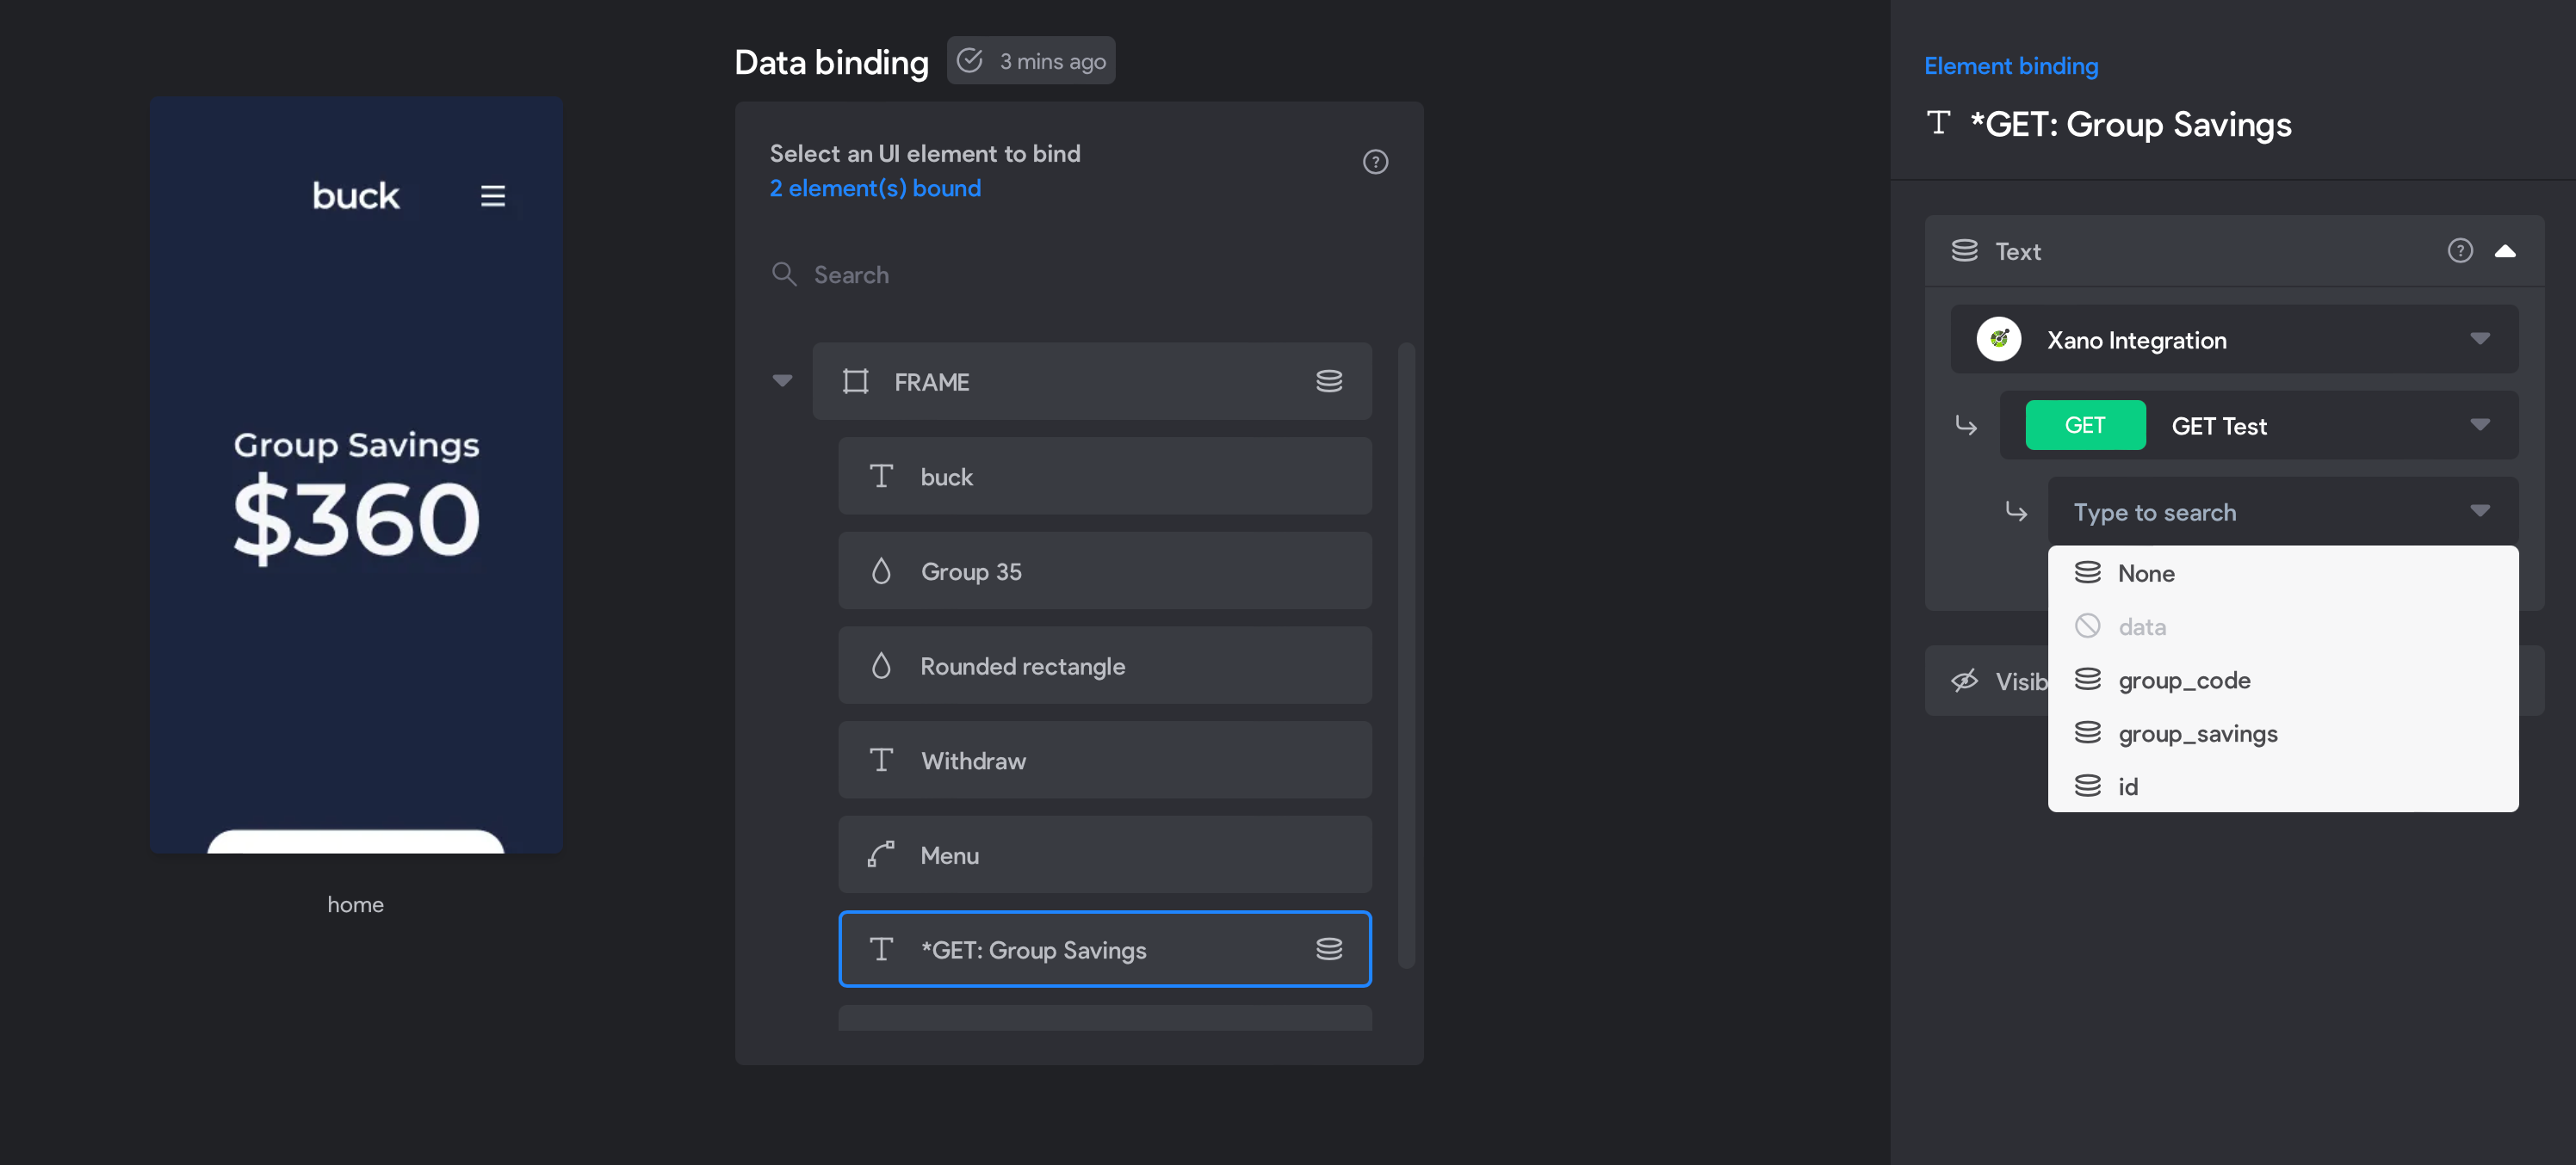Screen dimensions: 2576x1165
Task: Select id from the field list
Action: 2283,786
